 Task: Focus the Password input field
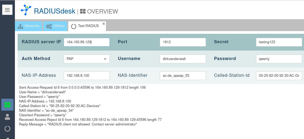click(279, 59)
